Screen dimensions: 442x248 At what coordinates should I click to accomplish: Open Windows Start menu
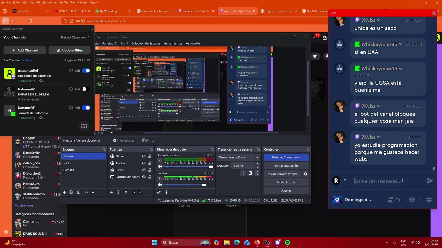coord(155,242)
